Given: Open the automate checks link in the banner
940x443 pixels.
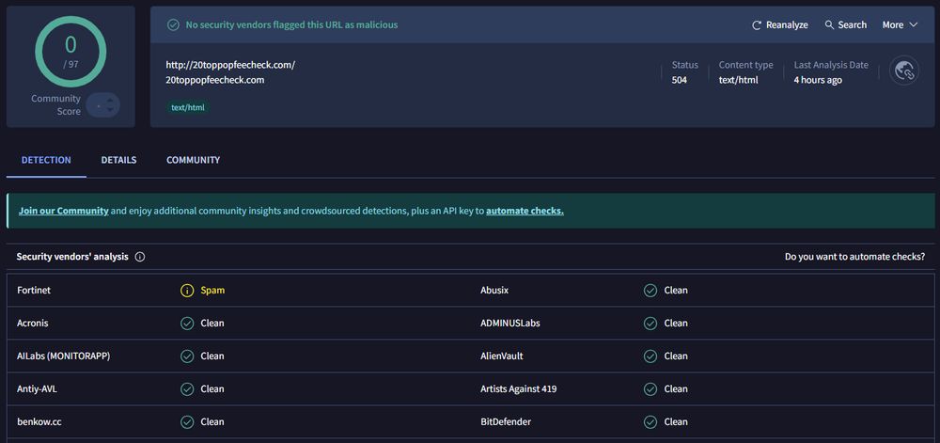Looking at the screenshot, I should pos(525,211).
